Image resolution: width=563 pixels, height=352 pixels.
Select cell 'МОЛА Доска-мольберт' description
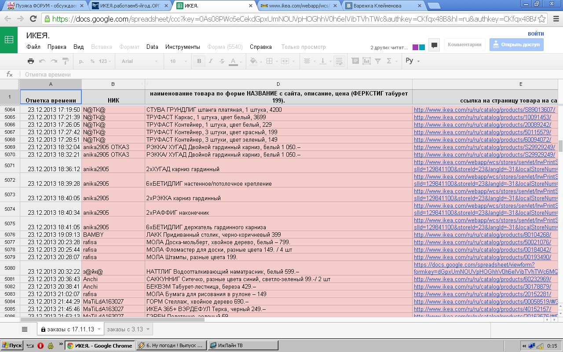[278, 242]
